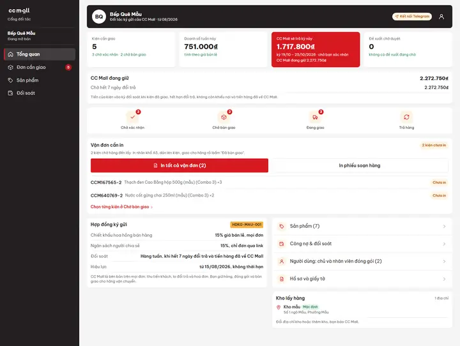Click Chờ hết 7 ngày đổi trả text
Screen dimensions: 460x346
coord(113,87)
